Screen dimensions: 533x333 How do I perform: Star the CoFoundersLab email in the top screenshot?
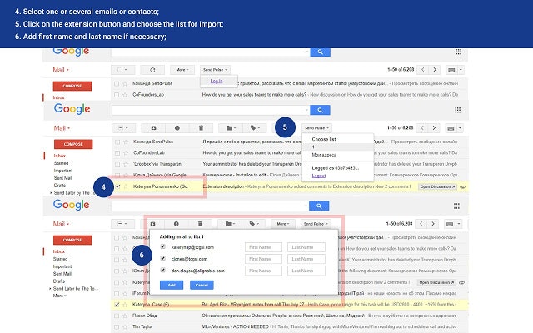pyautogui.click(x=126, y=95)
